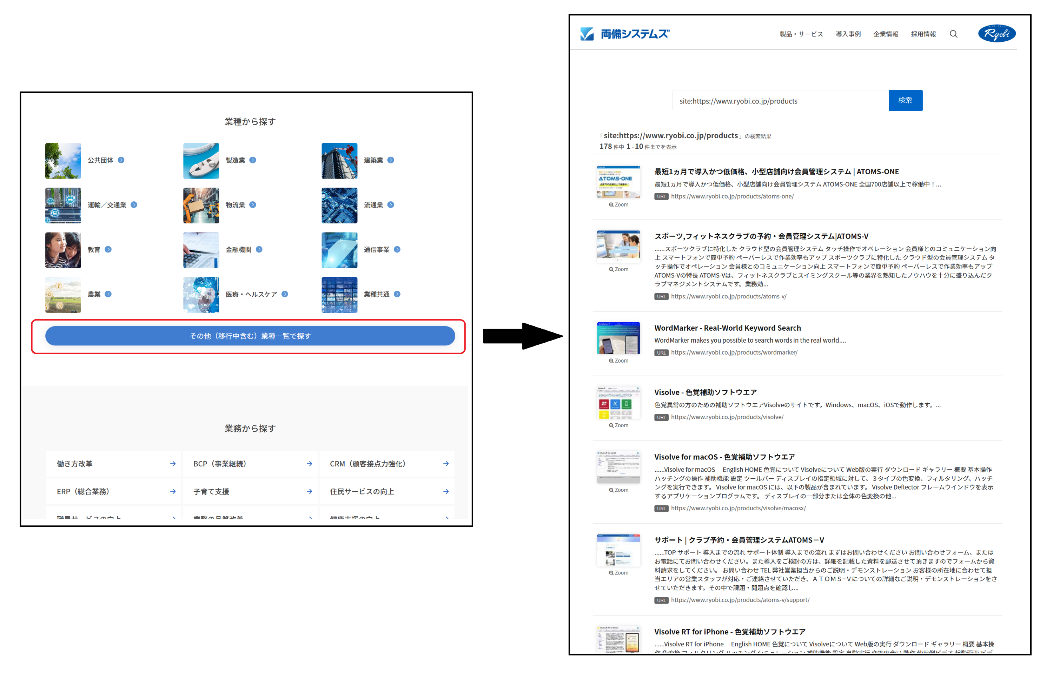Click the arrow icon beside 公共団体
This screenshot has width=1053, height=673.
(x=121, y=160)
